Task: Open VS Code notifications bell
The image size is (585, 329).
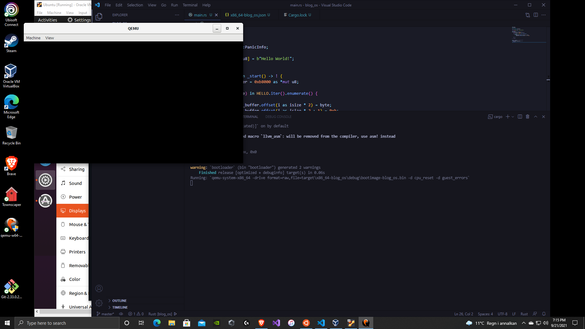Action: tap(544, 314)
